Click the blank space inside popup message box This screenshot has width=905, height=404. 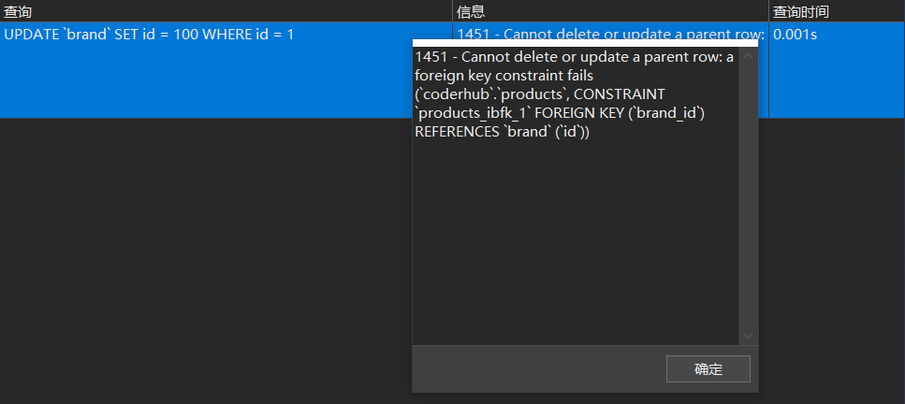click(x=576, y=242)
